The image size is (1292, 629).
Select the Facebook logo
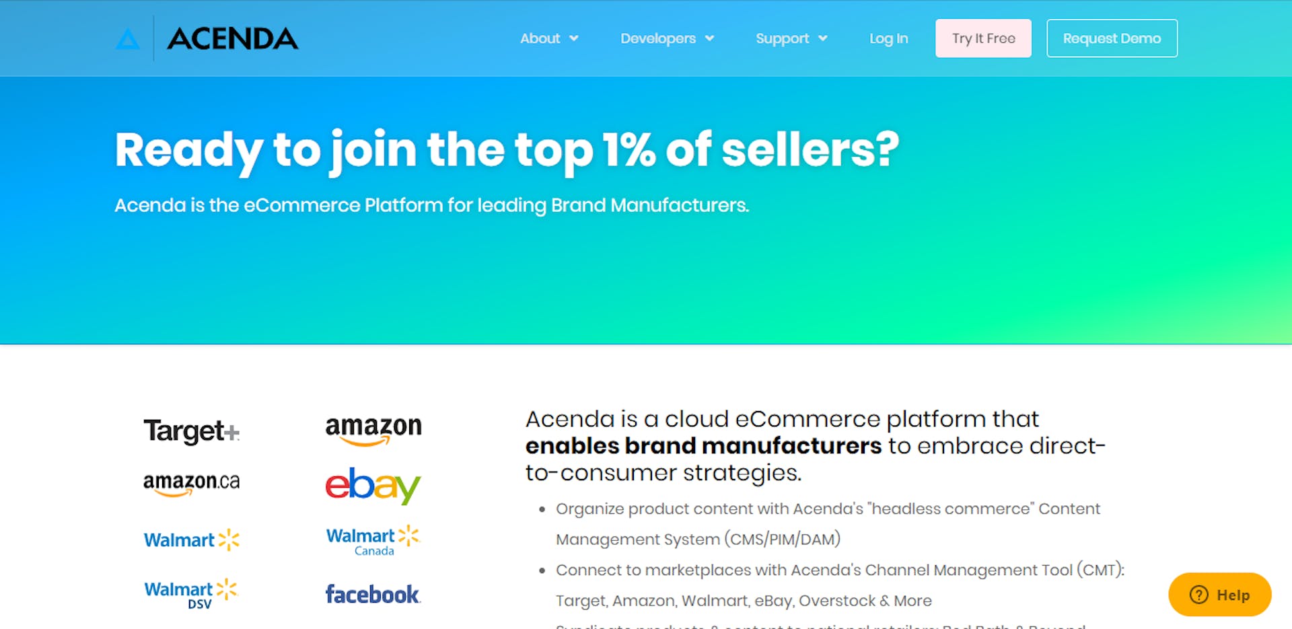coord(372,594)
